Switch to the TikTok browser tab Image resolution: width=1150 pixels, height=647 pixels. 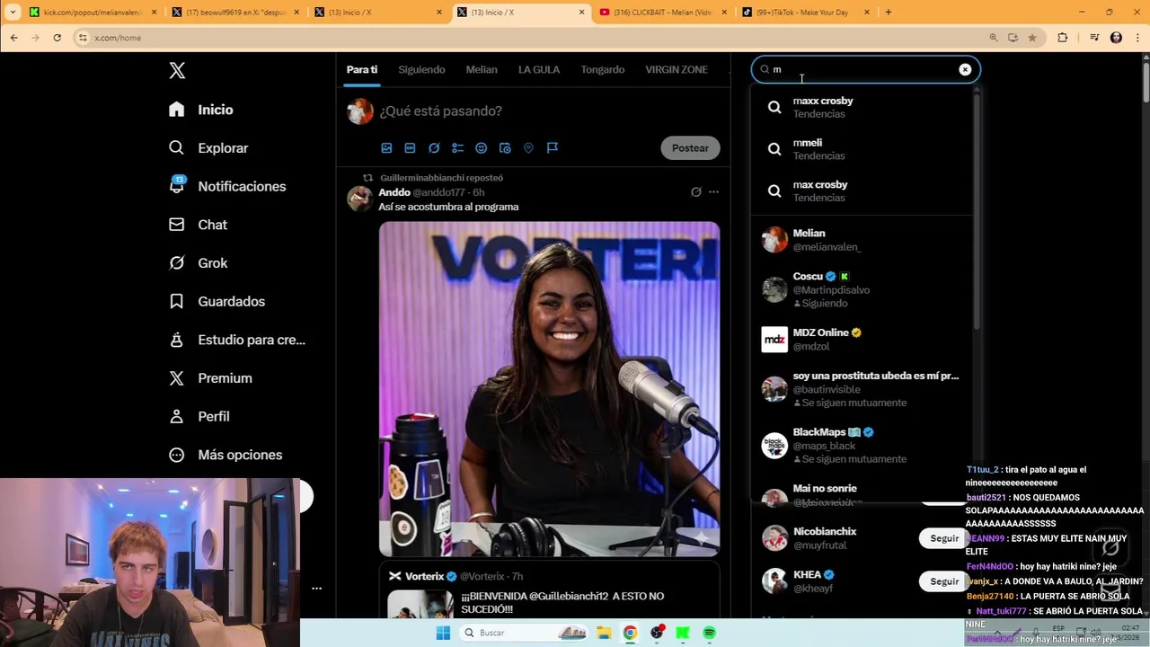[x=806, y=13]
